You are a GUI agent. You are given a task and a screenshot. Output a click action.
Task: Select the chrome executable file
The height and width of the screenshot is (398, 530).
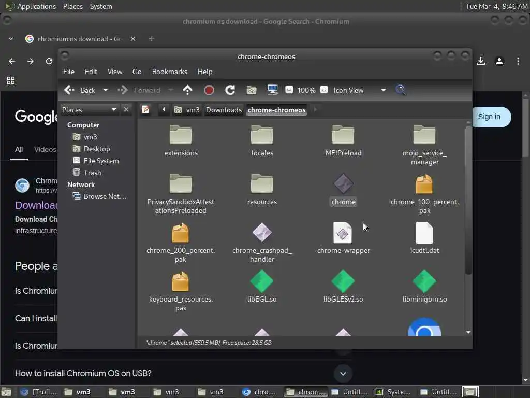[x=344, y=189]
